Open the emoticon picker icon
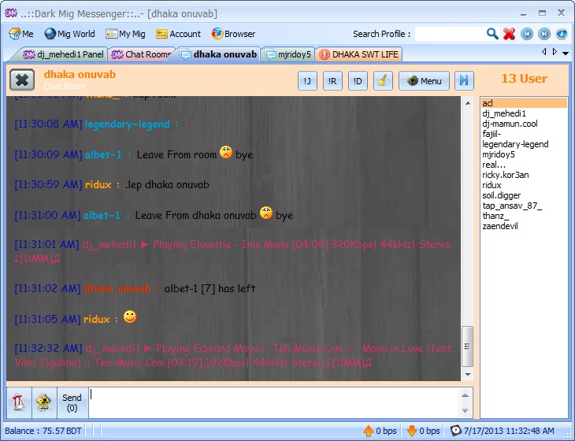Viewport: 575px width, 441px height. point(44,402)
